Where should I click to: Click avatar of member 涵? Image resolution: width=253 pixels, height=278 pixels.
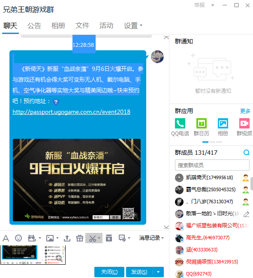click(x=179, y=250)
